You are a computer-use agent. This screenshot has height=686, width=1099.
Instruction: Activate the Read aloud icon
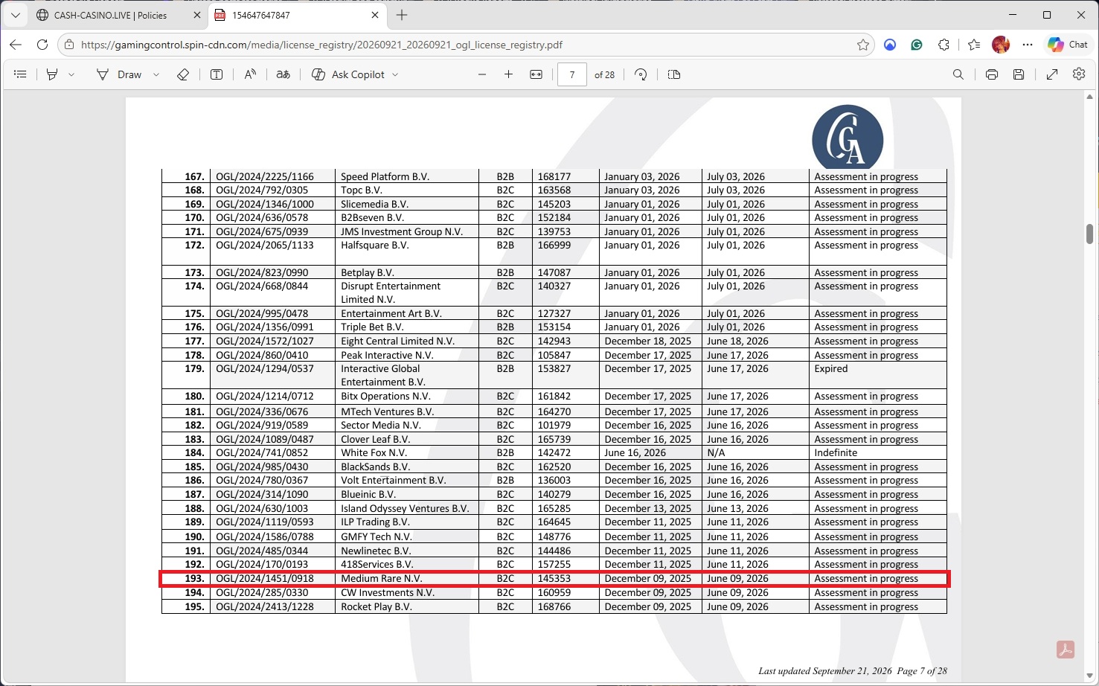click(250, 74)
